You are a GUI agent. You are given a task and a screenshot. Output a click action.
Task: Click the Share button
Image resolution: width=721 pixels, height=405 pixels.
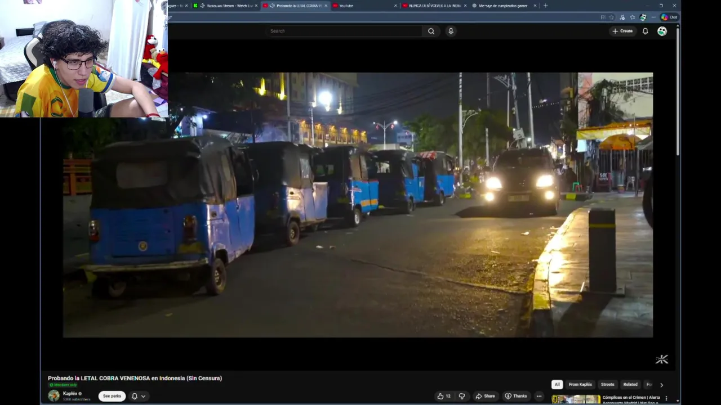485,396
